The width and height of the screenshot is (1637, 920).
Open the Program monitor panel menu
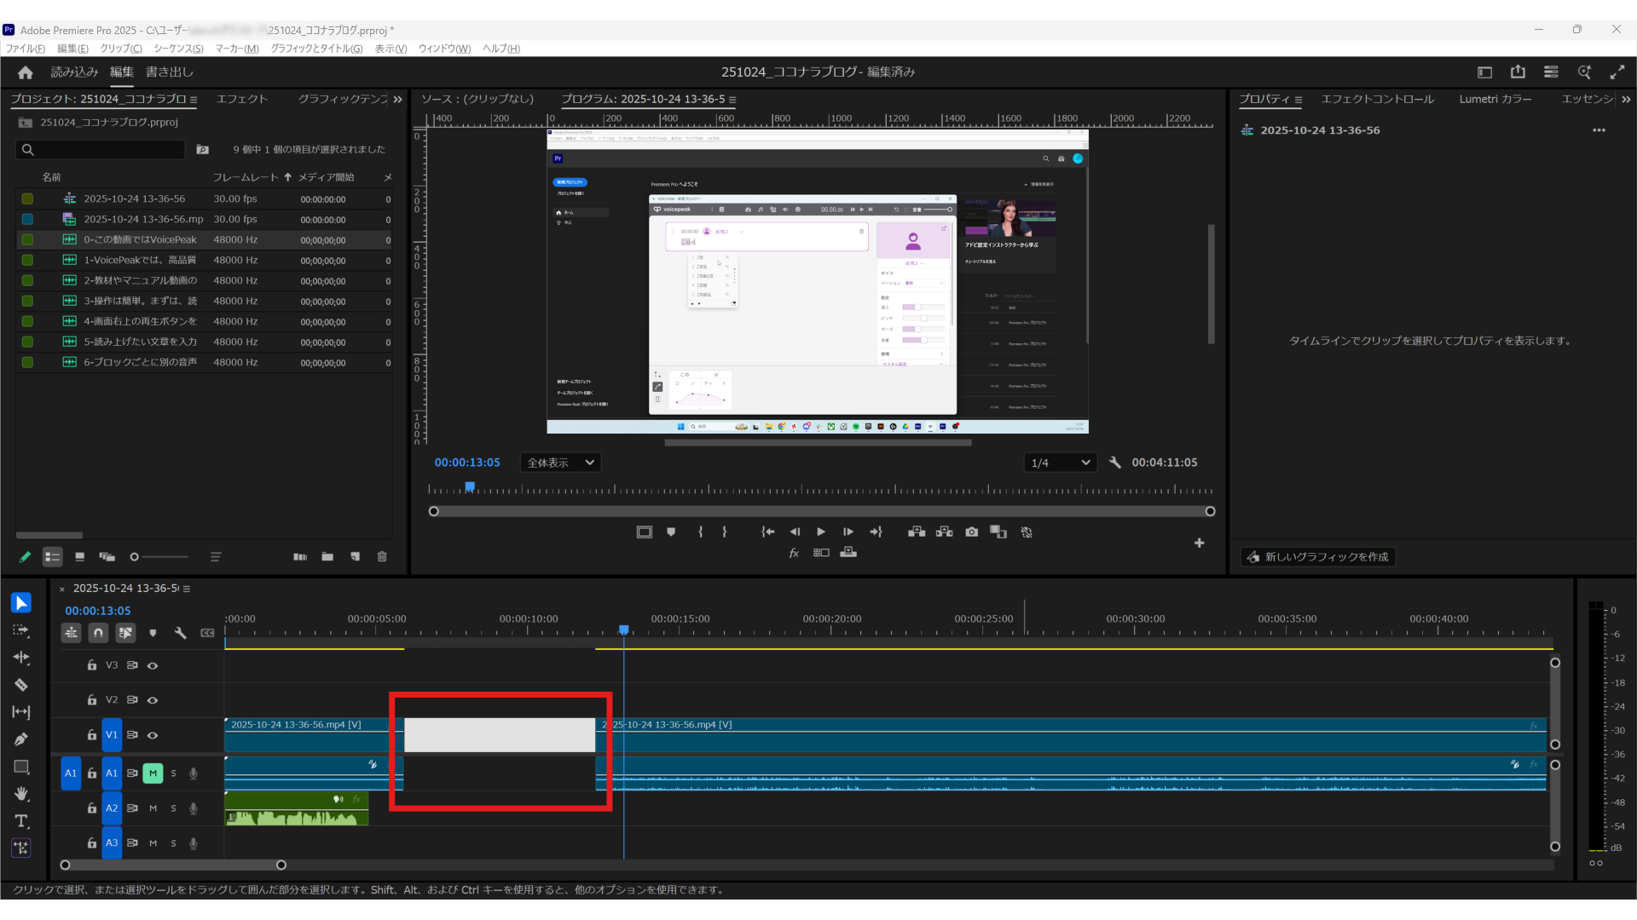click(732, 100)
